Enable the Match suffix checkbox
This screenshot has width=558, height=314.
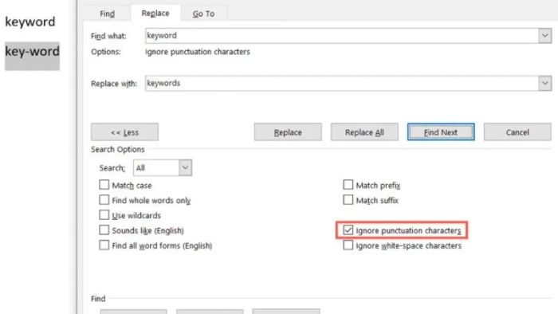tap(348, 200)
